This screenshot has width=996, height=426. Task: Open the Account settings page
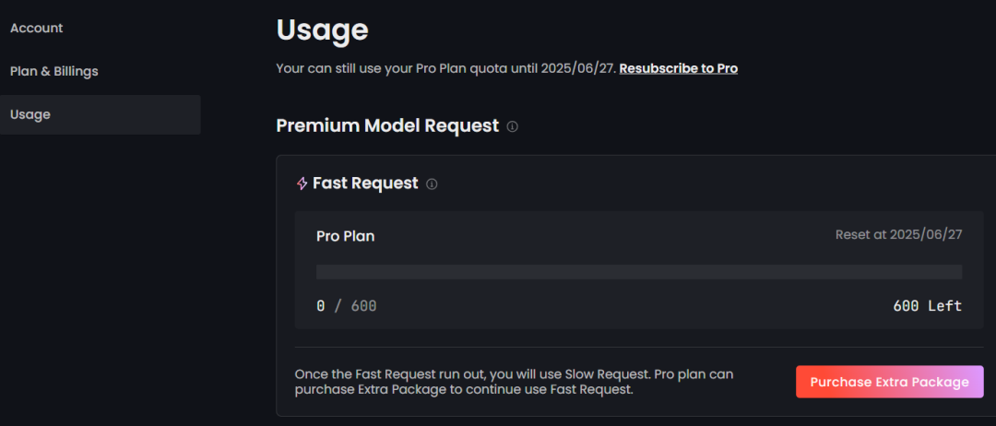[x=37, y=29]
